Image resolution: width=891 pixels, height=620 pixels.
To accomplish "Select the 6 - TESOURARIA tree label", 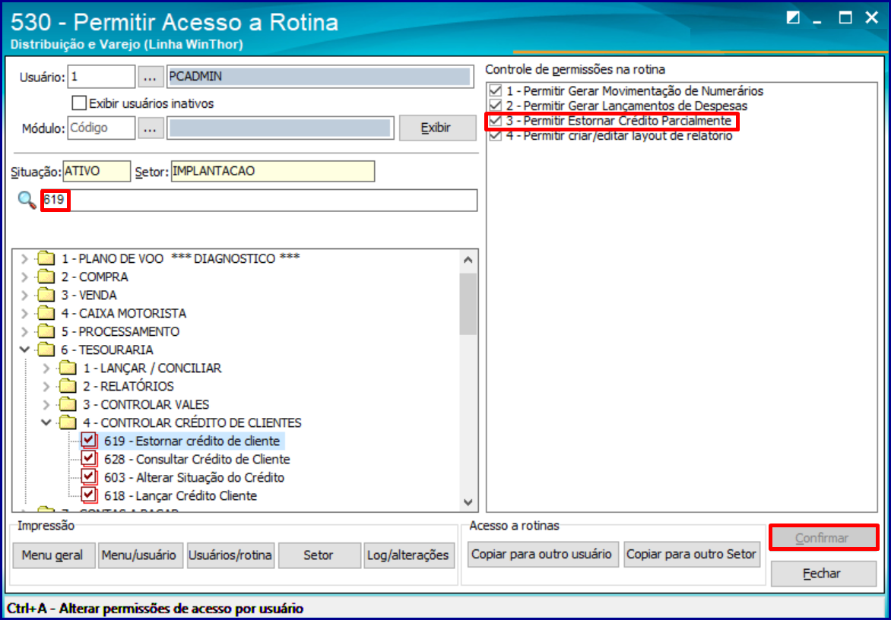I will click(107, 350).
